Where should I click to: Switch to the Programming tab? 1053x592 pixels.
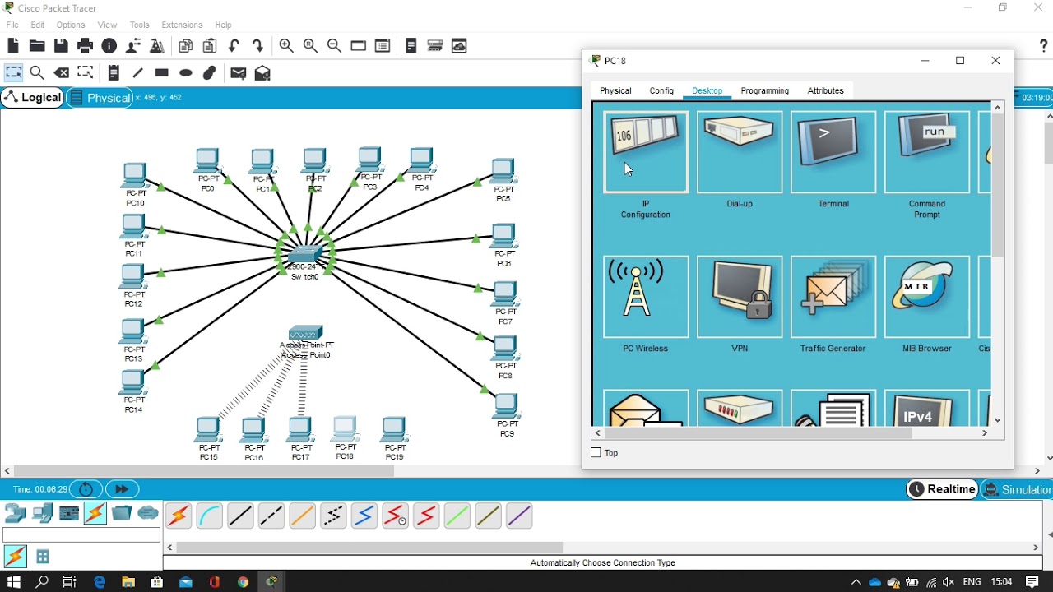pos(764,90)
